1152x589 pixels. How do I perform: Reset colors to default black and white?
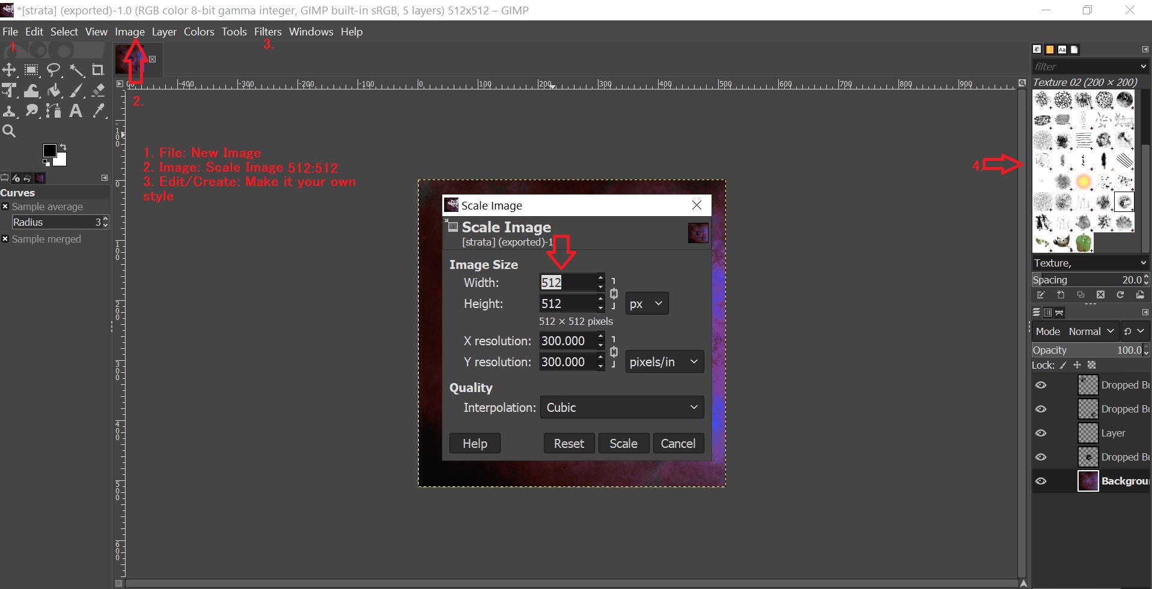point(46,163)
